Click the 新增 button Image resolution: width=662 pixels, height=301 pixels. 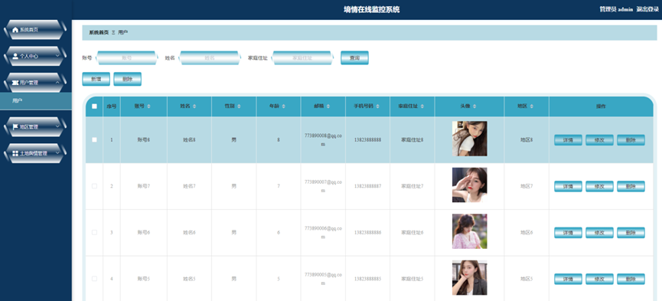pyautogui.click(x=96, y=79)
